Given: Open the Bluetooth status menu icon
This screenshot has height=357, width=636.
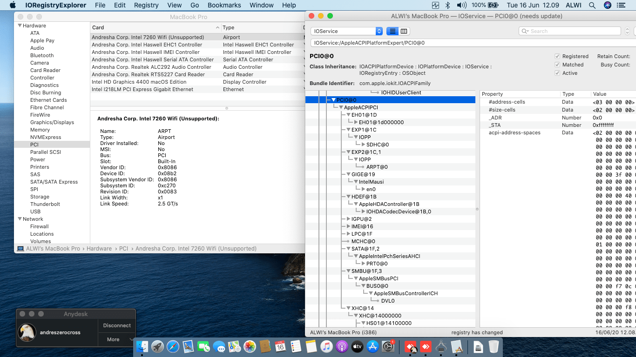Looking at the screenshot, I should [x=448, y=5].
